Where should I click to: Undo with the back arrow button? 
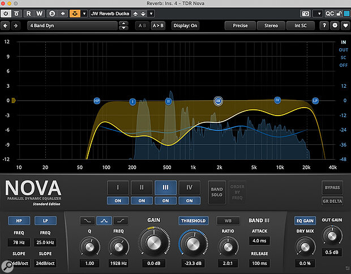tap(5, 25)
